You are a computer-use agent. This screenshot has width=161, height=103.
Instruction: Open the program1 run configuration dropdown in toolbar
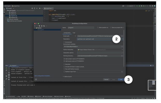(131, 6)
